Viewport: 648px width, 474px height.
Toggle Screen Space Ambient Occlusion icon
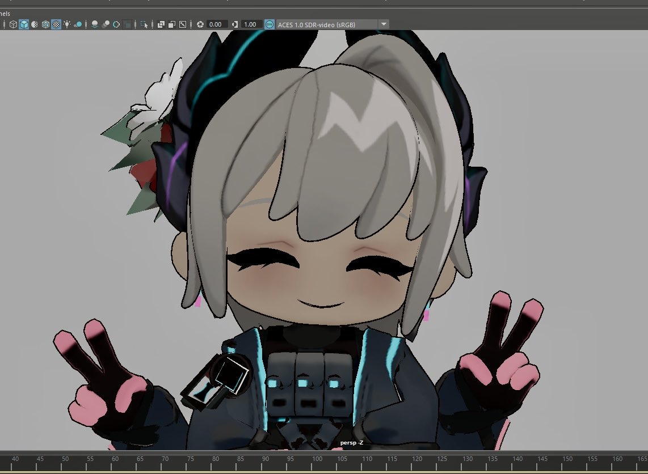(95, 24)
